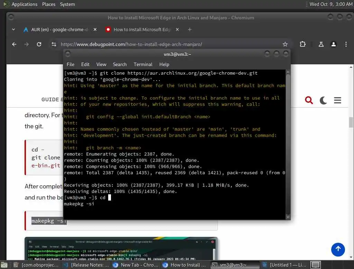354x269 pixels.
Task: Open the terminal Terminal menu
Action: (143, 64)
